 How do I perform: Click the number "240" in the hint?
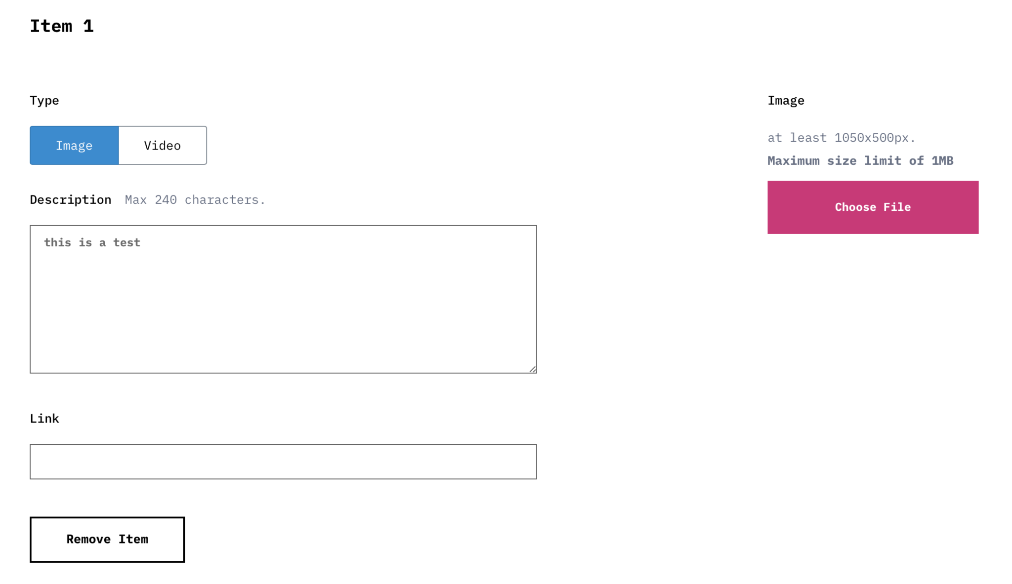pos(166,200)
